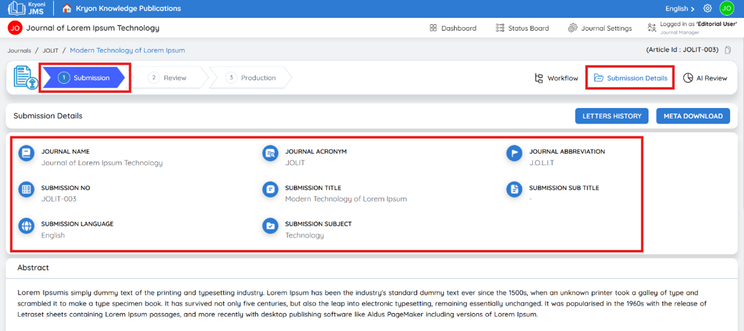744x331 pixels.
Task: Switch to the Submission Details view
Action: click(631, 78)
